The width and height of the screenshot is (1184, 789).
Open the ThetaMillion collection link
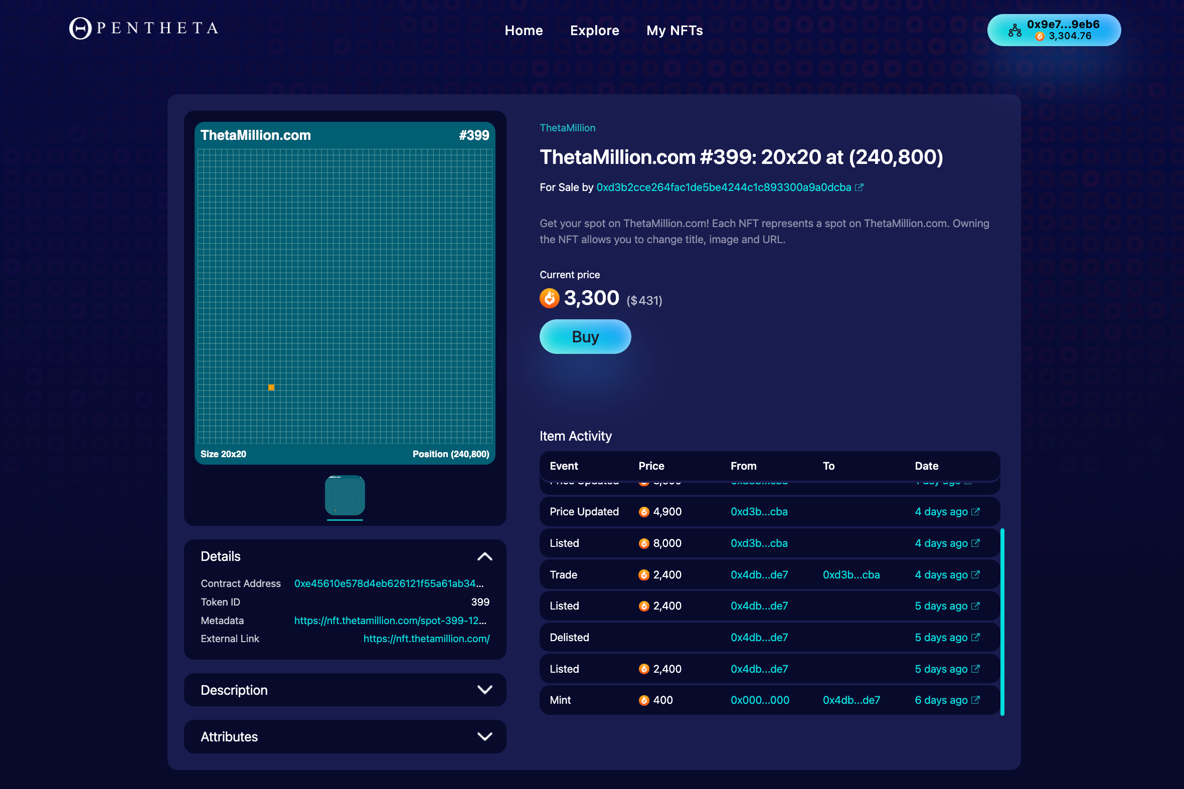tap(567, 128)
